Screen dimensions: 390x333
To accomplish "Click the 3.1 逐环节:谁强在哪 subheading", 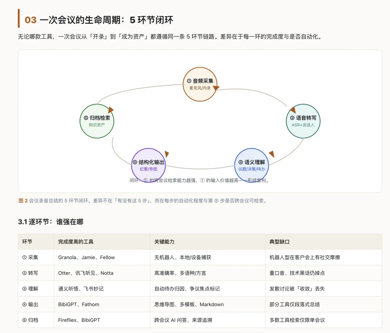I will tap(51, 222).
